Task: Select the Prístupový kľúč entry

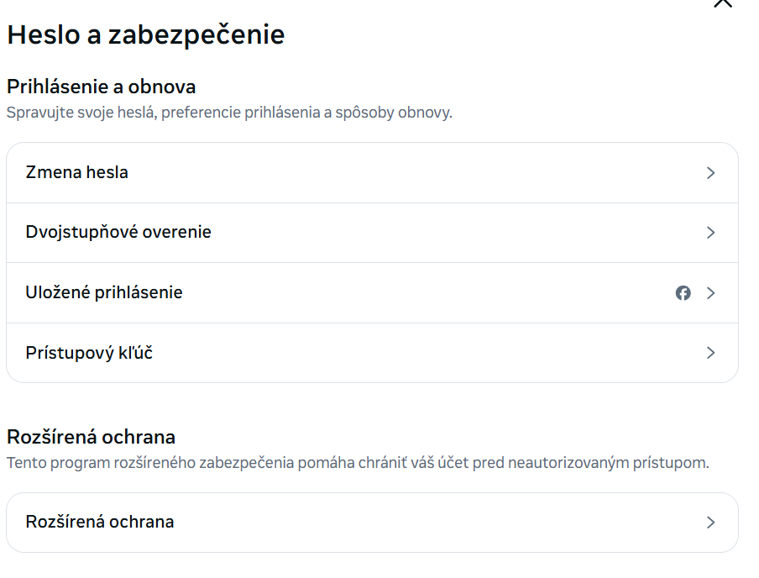Action: (x=372, y=353)
